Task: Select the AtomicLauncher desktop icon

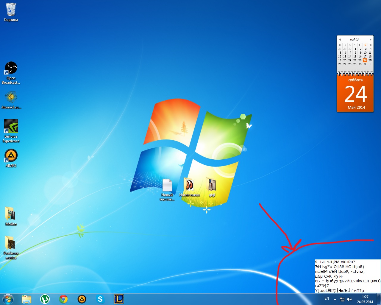Action: [x=11, y=100]
